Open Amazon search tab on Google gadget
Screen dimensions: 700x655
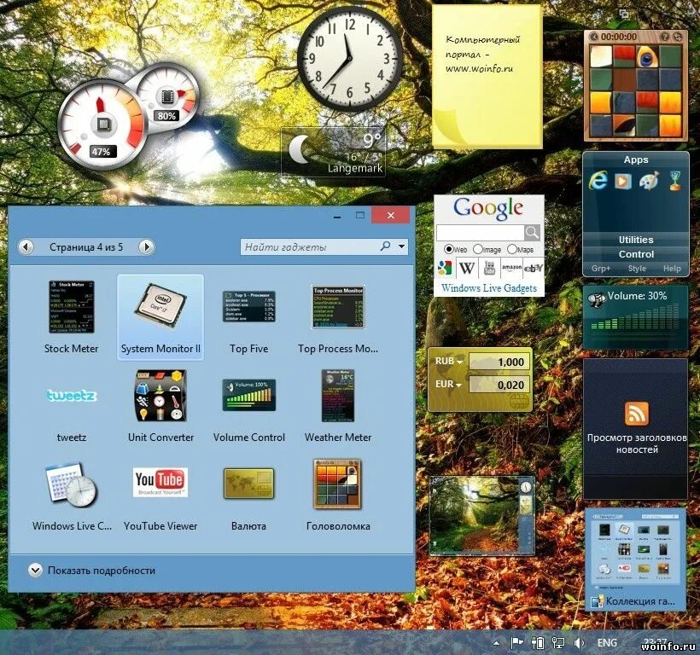[x=512, y=267]
